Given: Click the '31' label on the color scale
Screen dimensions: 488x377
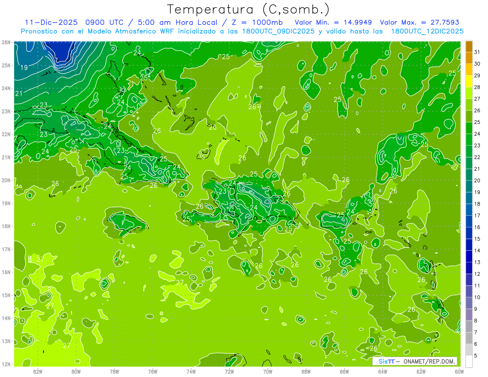Looking at the screenshot, I should tap(477, 52).
